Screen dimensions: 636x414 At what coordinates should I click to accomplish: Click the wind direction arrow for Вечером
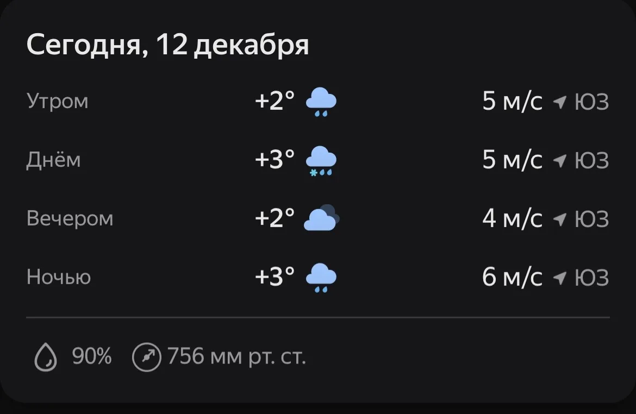pyautogui.click(x=559, y=219)
